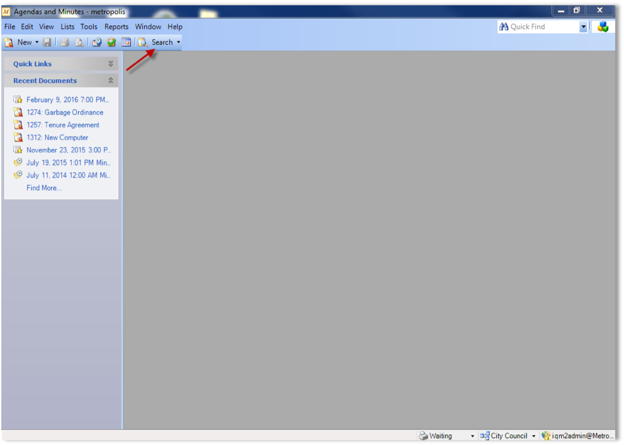This screenshot has width=624, height=445.
Task: Click icon beside 1257: Tenure Agreement
Action: tap(18, 124)
